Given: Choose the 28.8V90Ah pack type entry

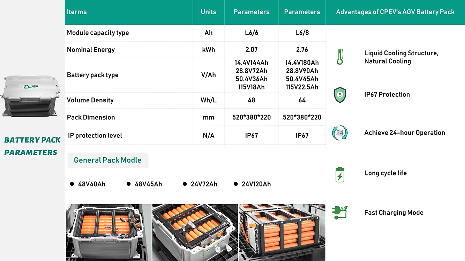Looking at the screenshot, I should pyautogui.click(x=302, y=71).
